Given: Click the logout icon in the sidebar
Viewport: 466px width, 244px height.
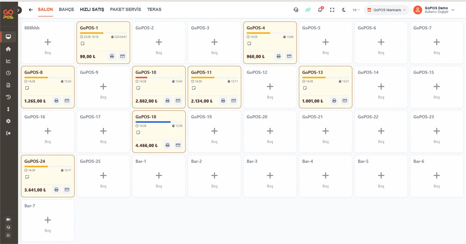Looking at the screenshot, I should [9, 133].
